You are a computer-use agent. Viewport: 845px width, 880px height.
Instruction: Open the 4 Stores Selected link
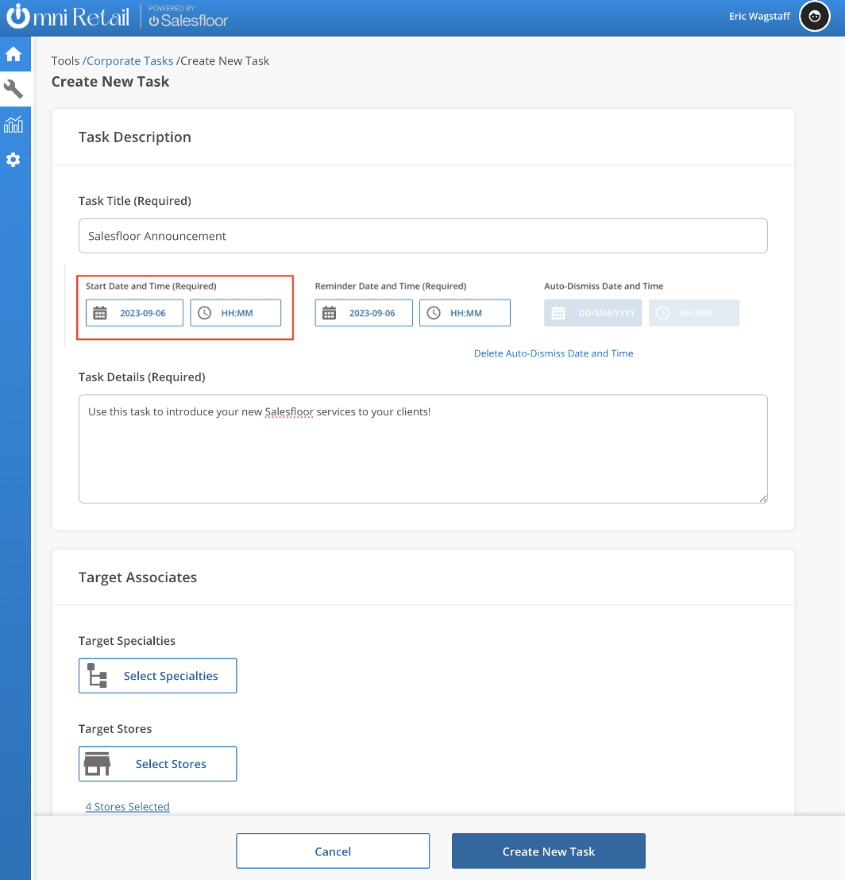coord(127,806)
